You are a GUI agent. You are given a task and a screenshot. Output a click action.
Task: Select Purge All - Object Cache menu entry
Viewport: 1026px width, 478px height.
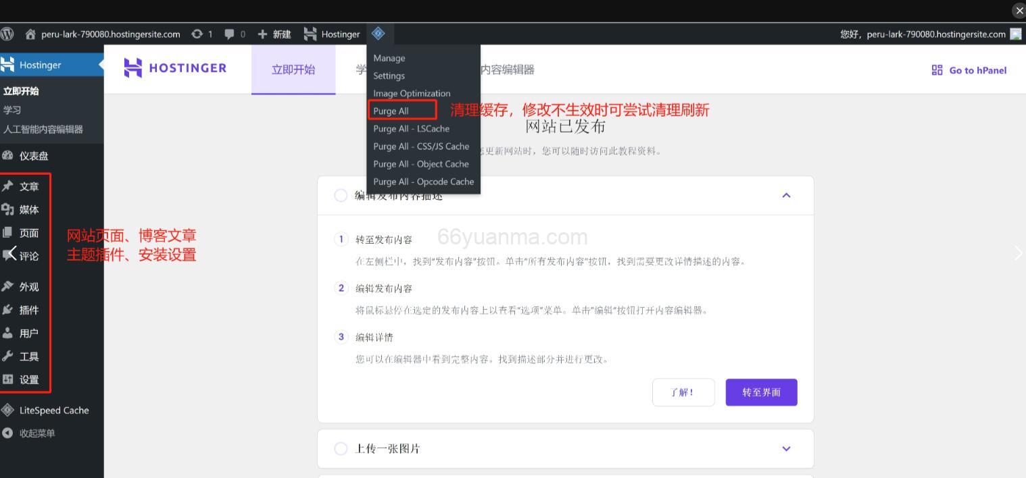(421, 163)
